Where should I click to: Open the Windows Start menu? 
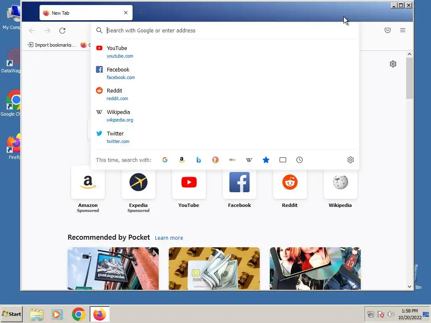[11, 314]
